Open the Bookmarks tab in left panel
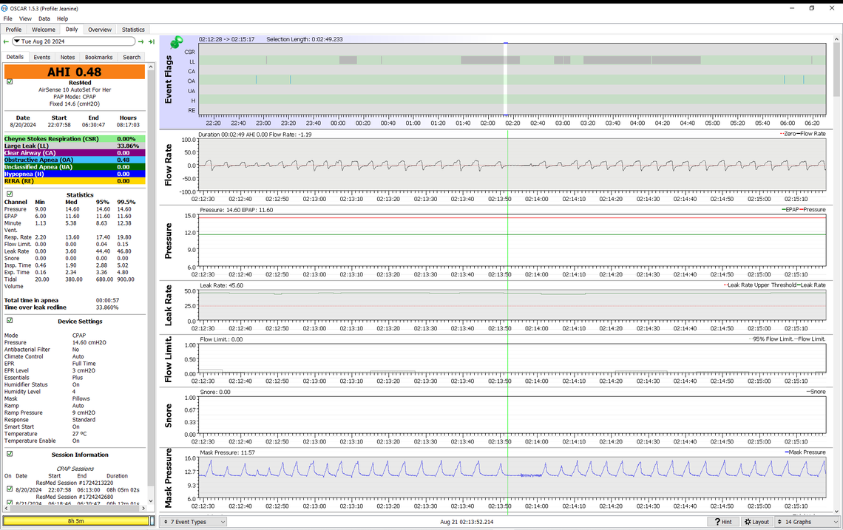This screenshot has height=530, width=843. click(x=99, y=57)
